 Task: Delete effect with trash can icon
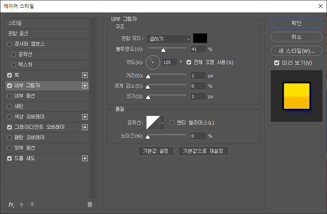pyautogui.click(x=90, y=204)
